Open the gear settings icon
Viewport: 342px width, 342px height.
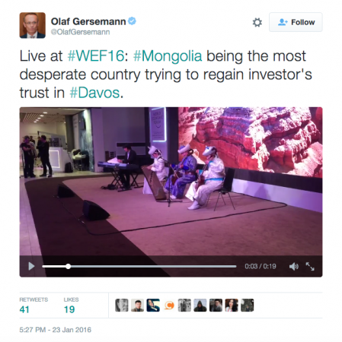tap(257, 22)
